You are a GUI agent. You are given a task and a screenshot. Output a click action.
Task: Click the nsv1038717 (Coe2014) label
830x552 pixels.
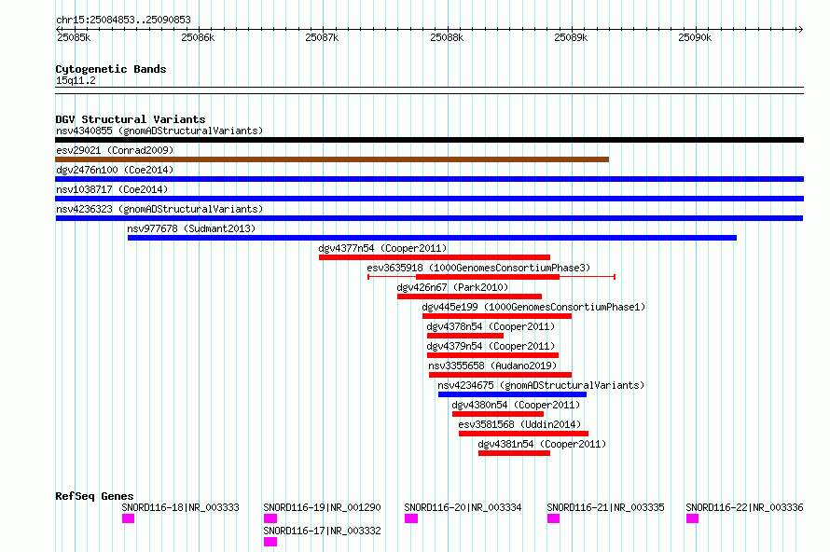coord(112,189)
